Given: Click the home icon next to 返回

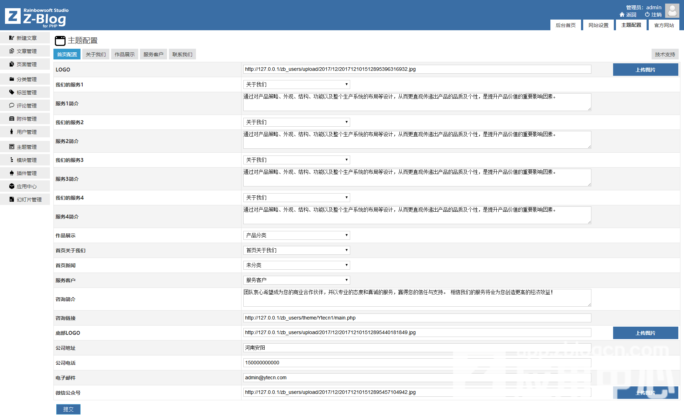Looking at the screenshot, I should tap(622, 15).
